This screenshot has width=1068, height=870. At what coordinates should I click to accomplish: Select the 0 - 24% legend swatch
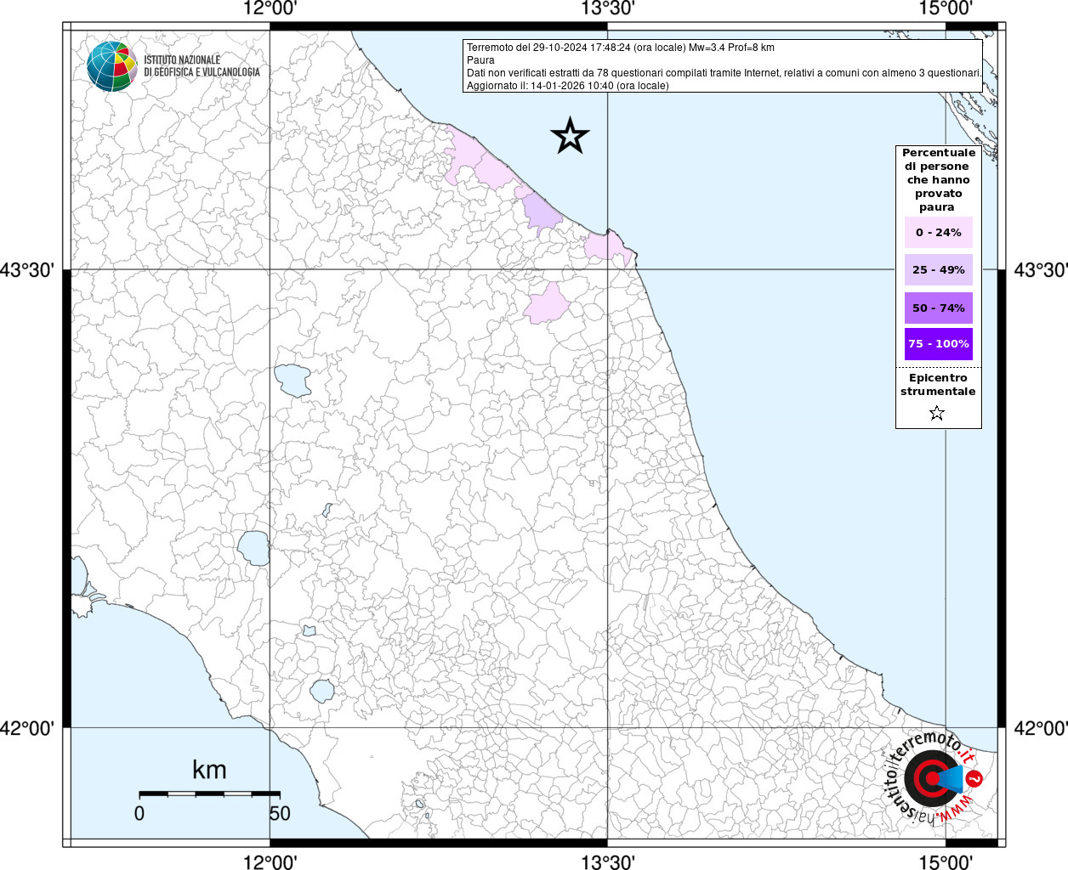coord(938,232)
